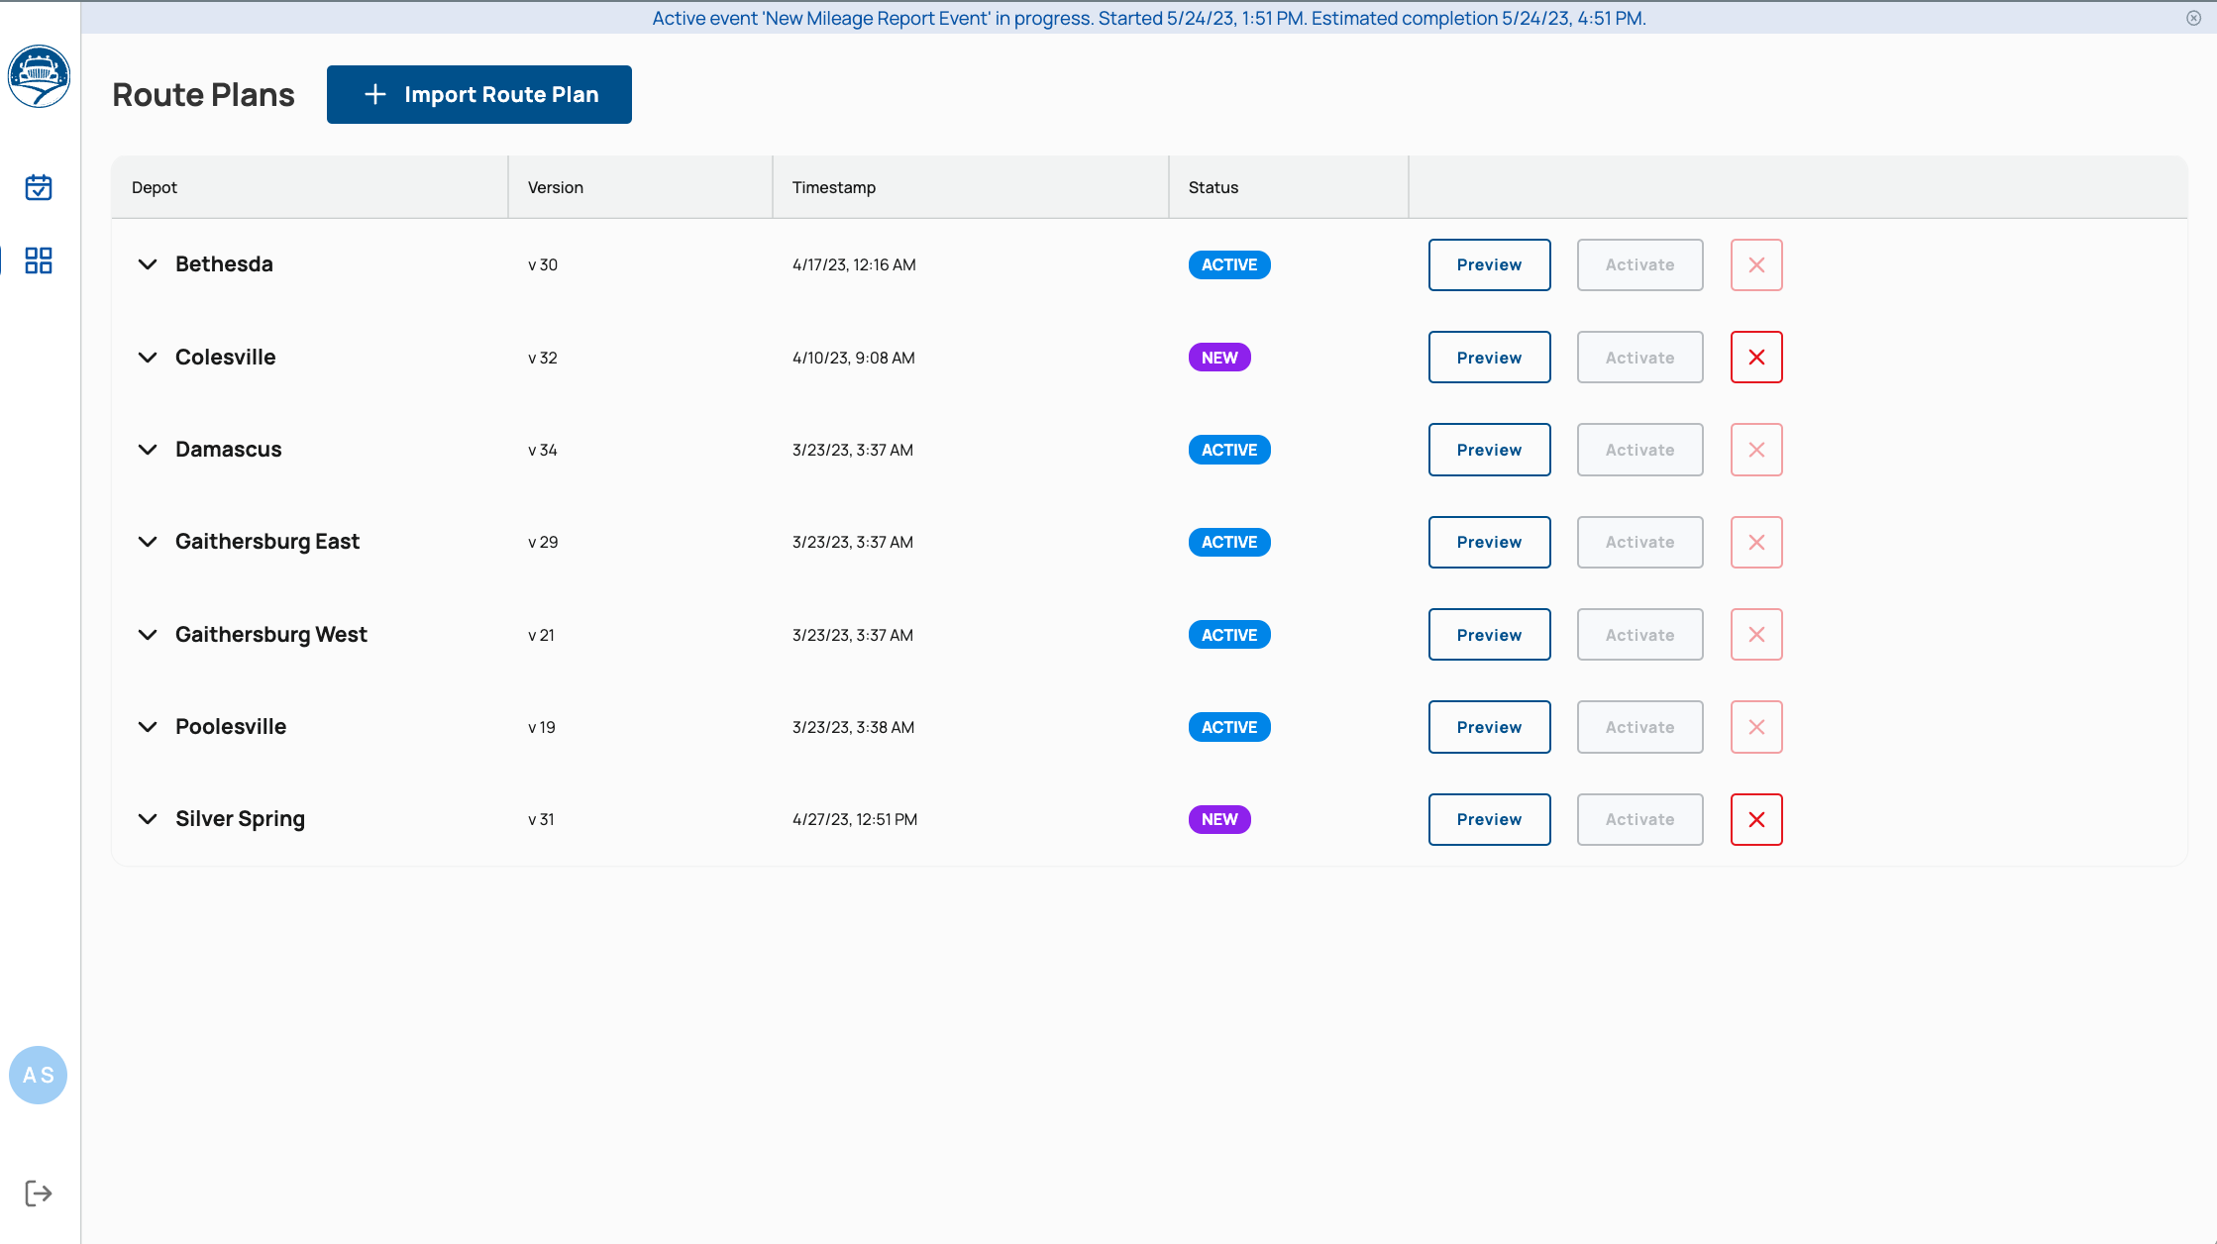Screen dimensions: 2217x1244
Task: Click the Import Route Plan button
Action: click(x=479, y=94)
